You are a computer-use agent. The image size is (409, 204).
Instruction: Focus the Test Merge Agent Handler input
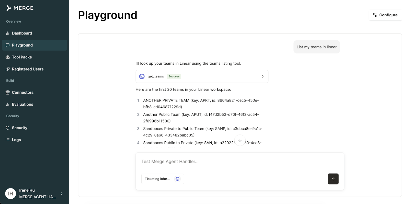point(240,162)
